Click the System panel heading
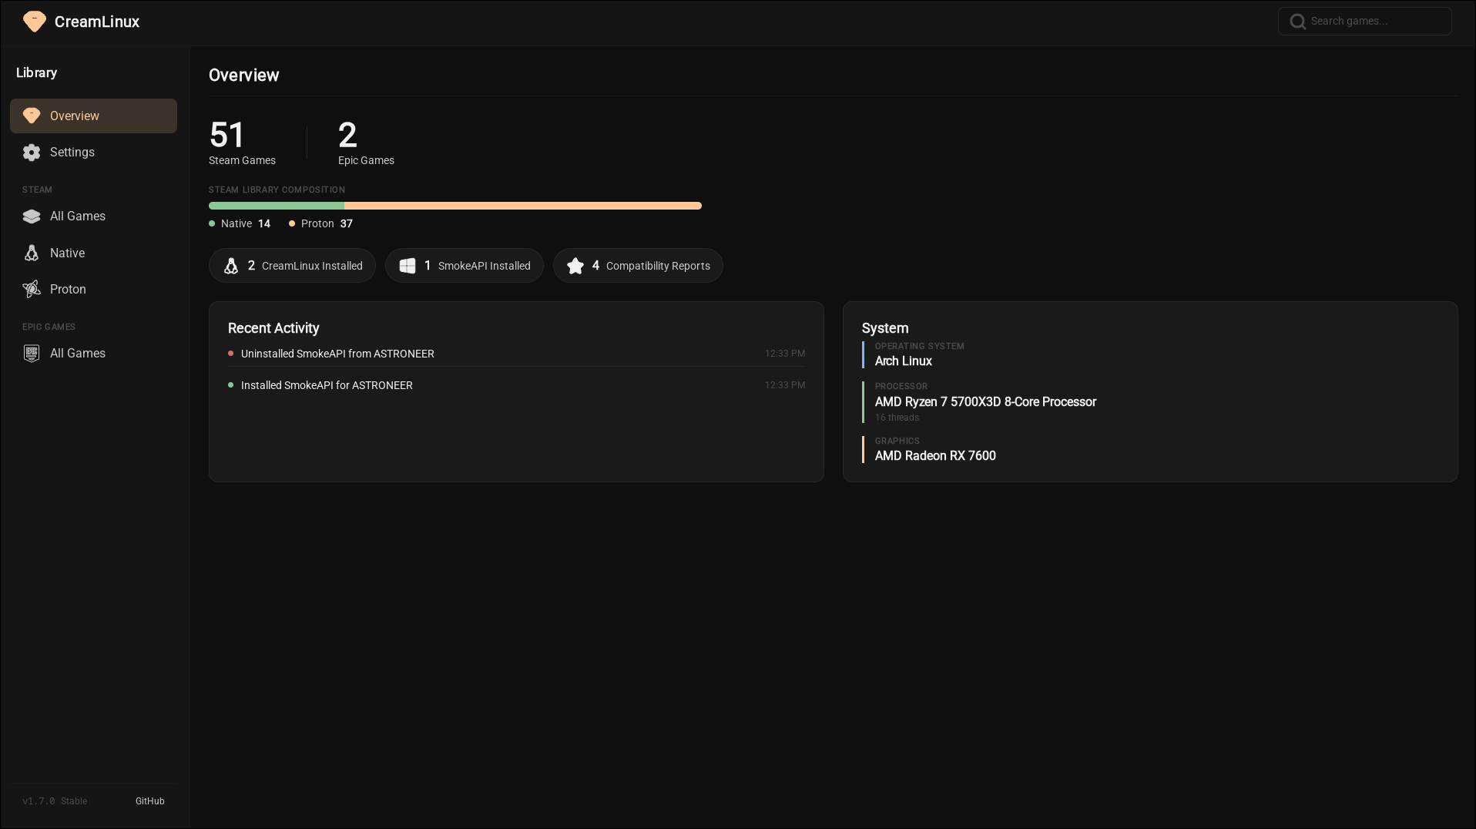1476x829 pixels. click(885, 328)
